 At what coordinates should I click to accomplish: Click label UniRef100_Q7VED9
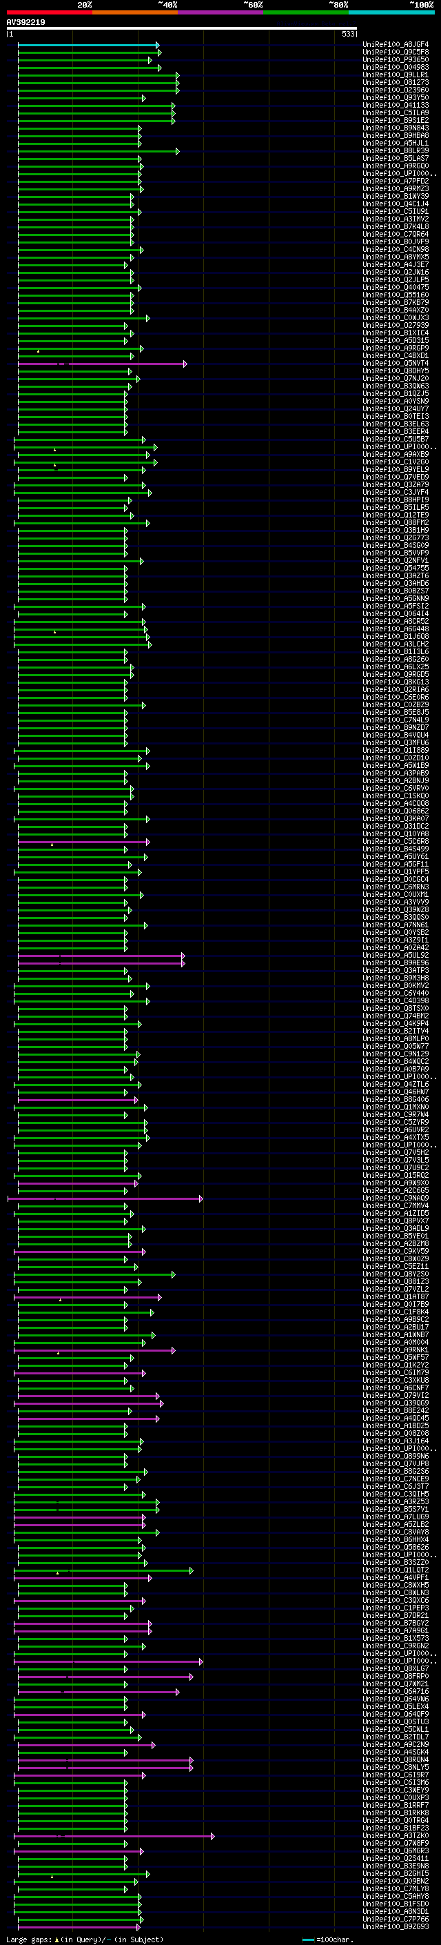point(396,477)
